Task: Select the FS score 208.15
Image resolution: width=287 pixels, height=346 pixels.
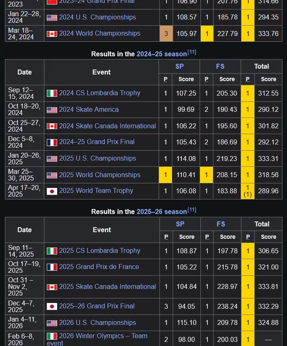Action: pyautogui.click(x=227, y=175)
